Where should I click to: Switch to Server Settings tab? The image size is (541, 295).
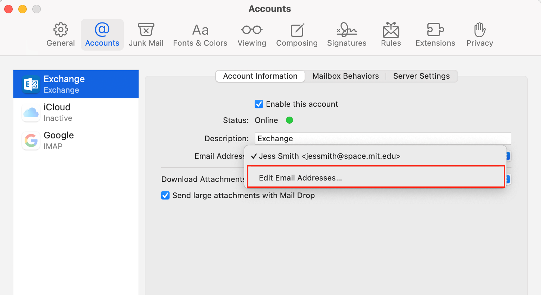tap(421, 76)
